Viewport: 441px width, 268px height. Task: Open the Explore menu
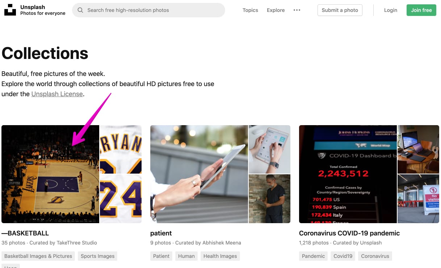click(276, 10)
